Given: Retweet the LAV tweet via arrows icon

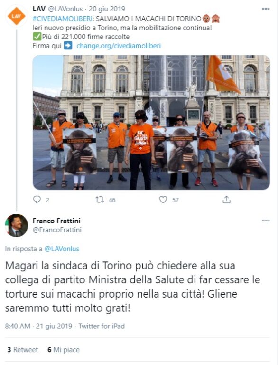Looking at the screenshot, I should click(x=100, y=200).
